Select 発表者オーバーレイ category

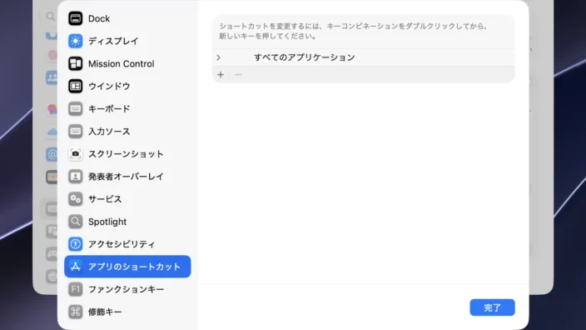tap(127, 176)
